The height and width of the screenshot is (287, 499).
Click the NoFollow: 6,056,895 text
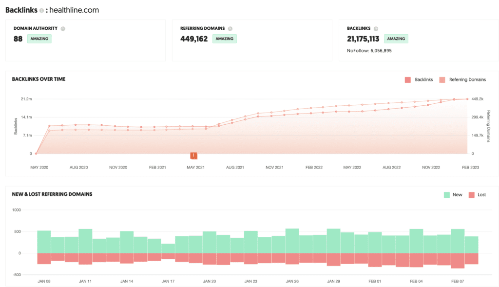tap(369, 50)
